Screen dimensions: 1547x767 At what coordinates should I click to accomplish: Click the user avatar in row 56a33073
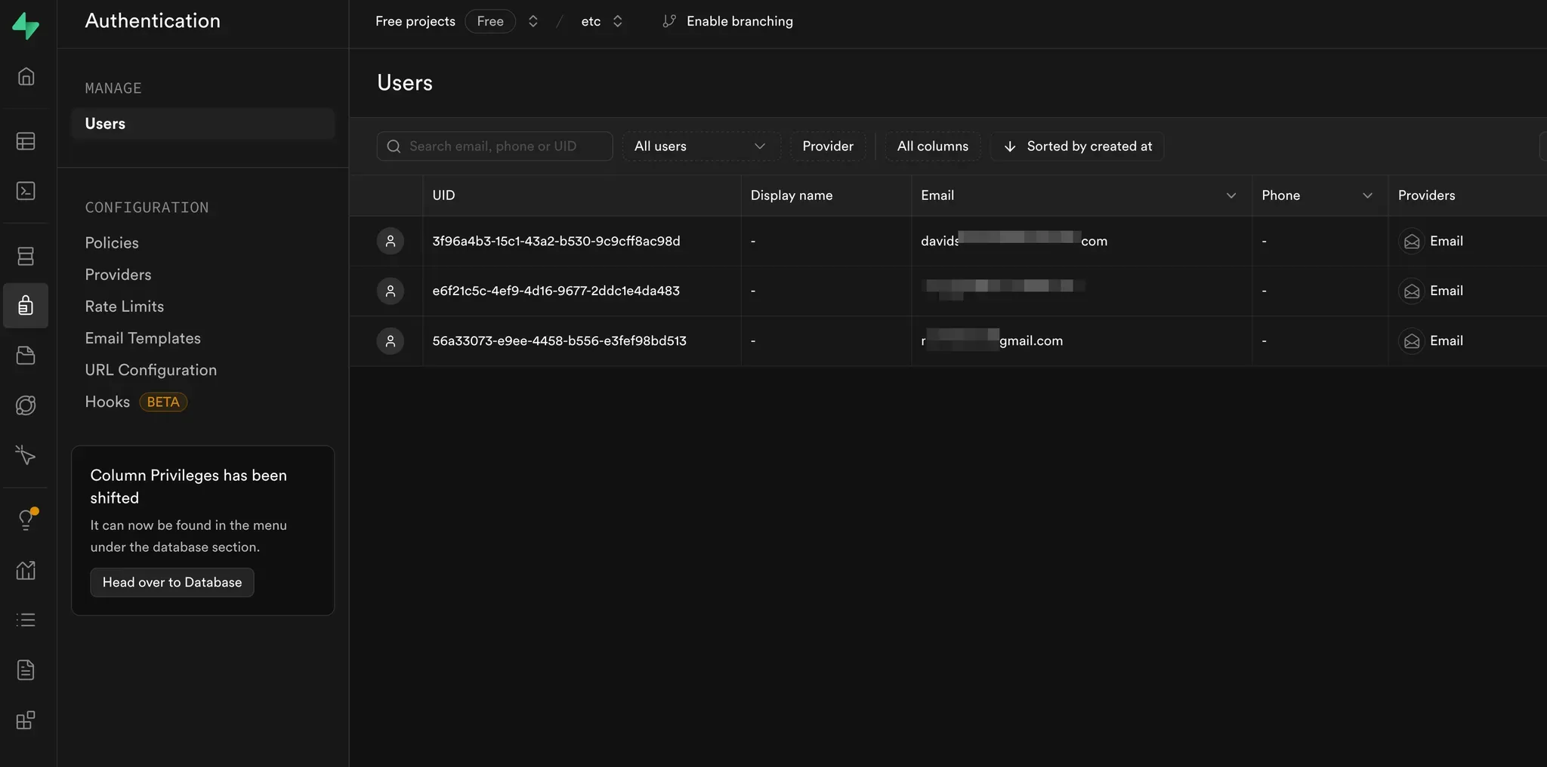[x=391, y=340]
